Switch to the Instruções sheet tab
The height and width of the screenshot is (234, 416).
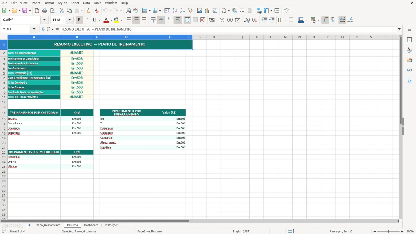(112, 225)
